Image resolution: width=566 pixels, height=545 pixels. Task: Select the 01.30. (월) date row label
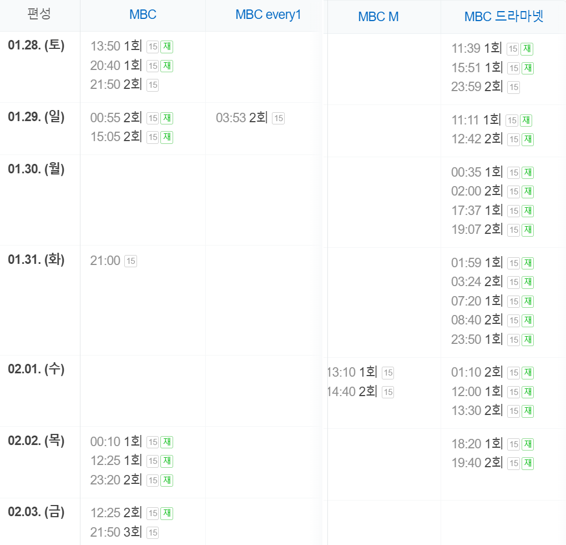tap(36, 169)
